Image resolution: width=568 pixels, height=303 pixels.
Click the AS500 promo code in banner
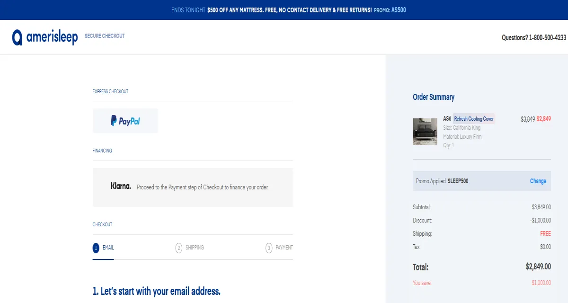click(398, 9)
